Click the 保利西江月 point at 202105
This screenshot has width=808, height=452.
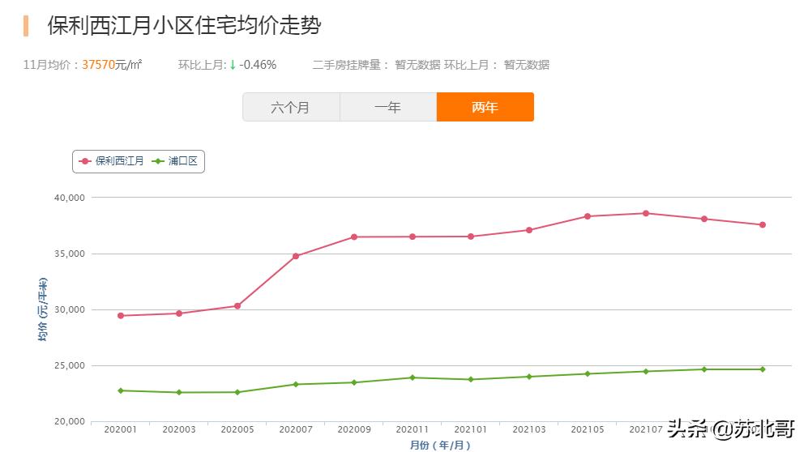point(588,216)
